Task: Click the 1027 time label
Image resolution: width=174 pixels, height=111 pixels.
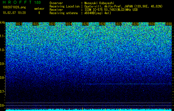Action: click(x=118, y=24)
